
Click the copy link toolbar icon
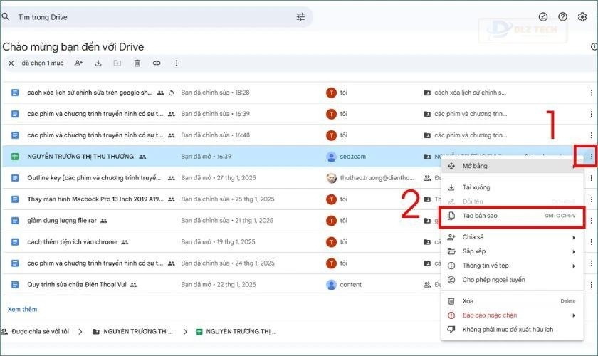pos(157,63)
